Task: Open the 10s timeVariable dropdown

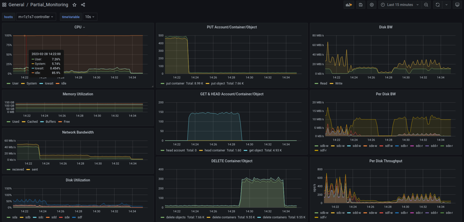Action: 90,17
